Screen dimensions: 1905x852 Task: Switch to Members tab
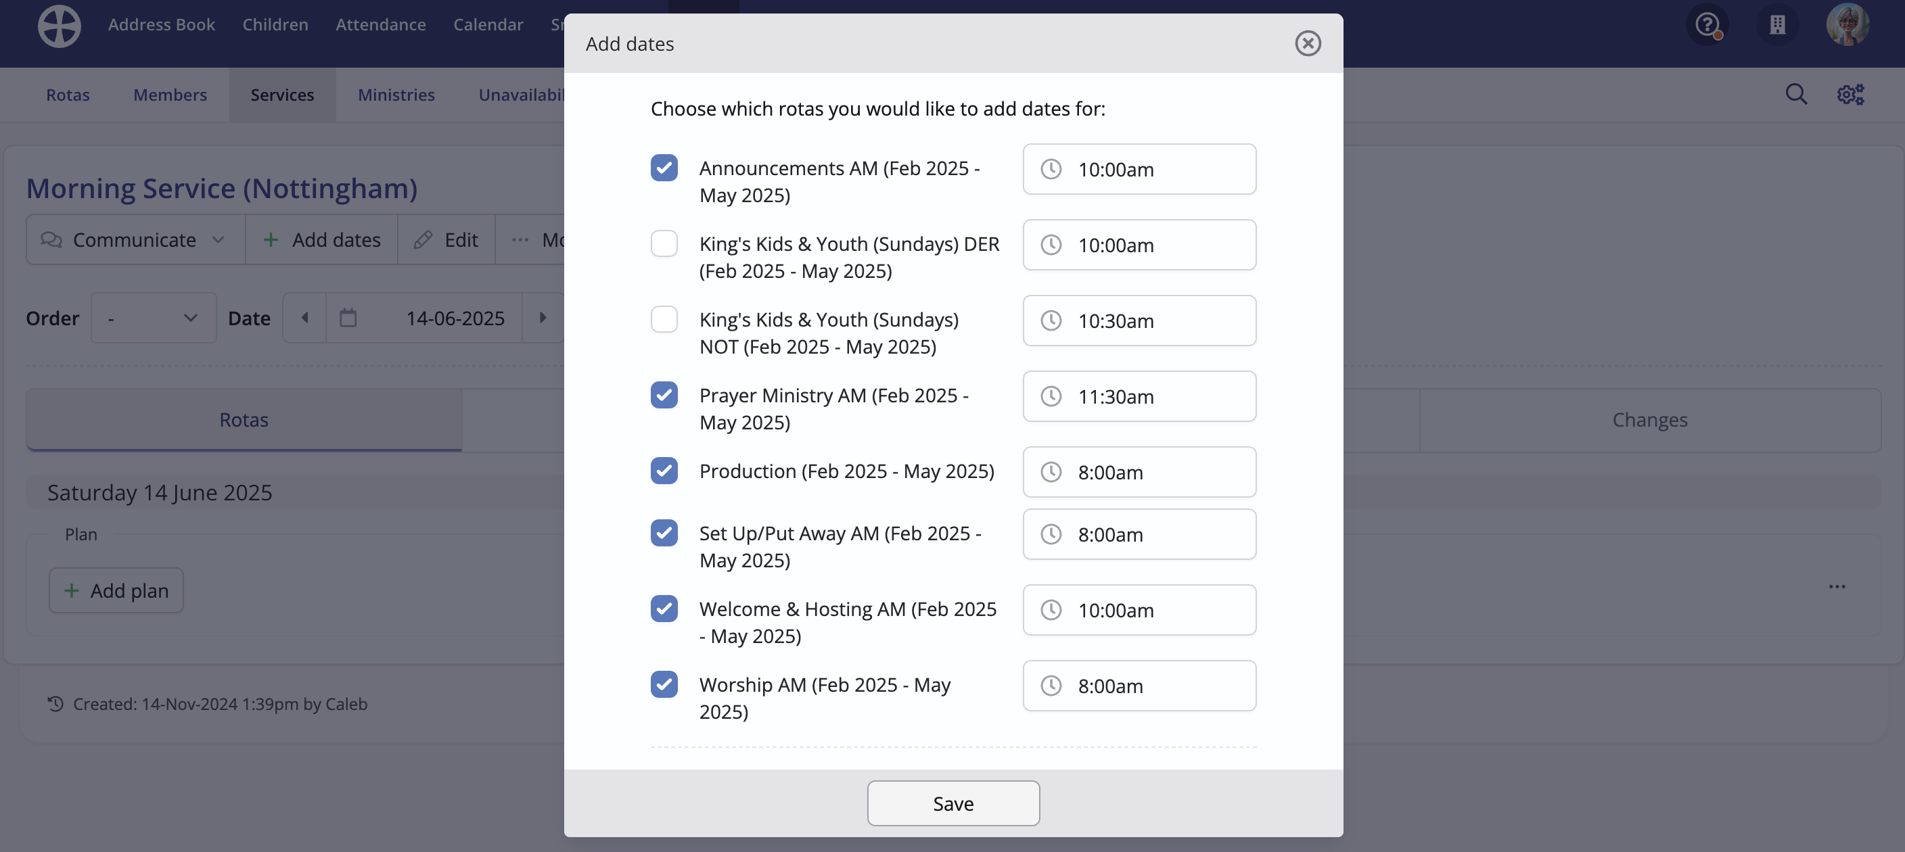pyautogui.click(x=170, y=95)
